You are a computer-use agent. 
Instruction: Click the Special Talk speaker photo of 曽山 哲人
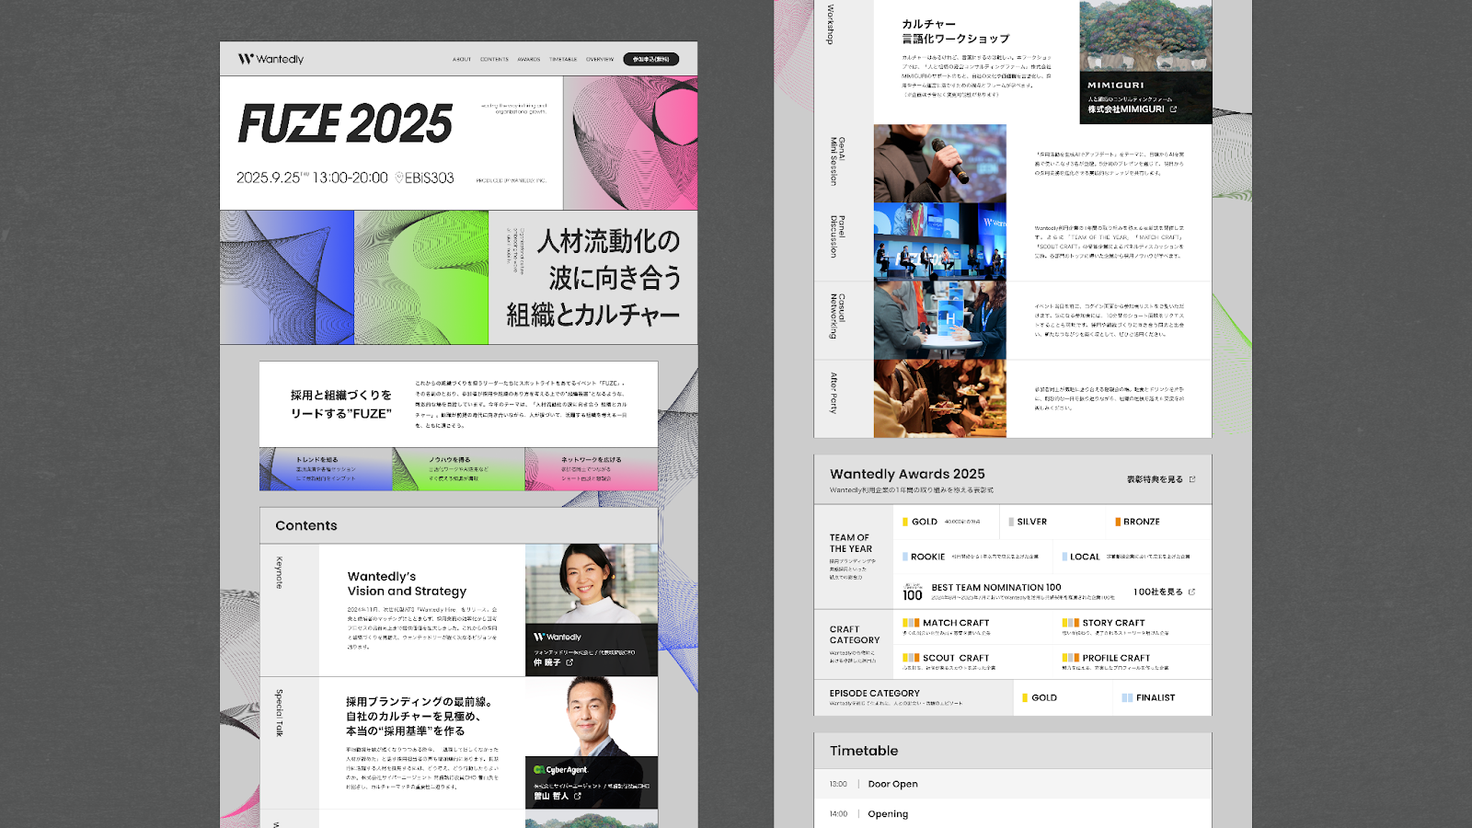point(592,717)
